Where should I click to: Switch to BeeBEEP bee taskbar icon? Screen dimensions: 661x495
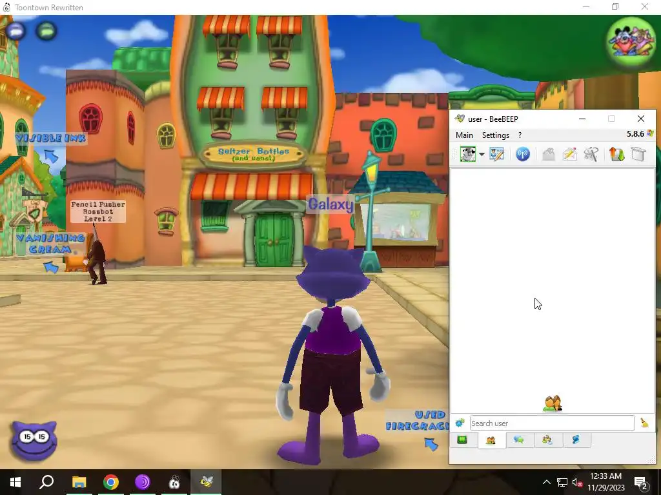[206, 482]
